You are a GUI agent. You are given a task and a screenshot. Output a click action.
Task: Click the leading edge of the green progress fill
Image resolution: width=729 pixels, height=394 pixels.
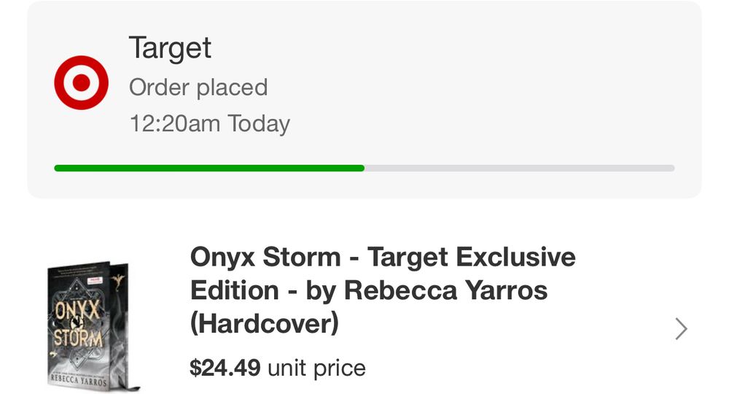coord(361,169)
